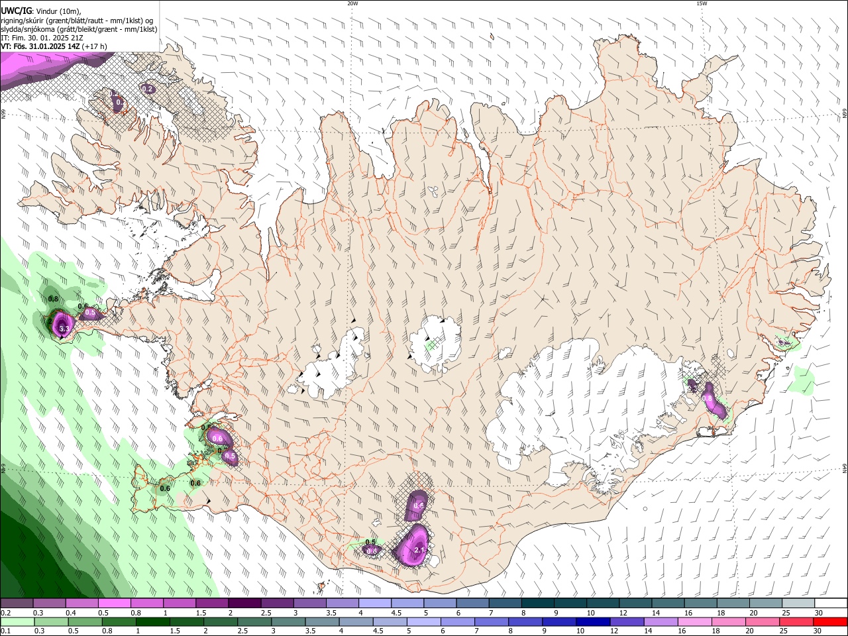Click the (+17 h) forecast offset text

point(95,46)
